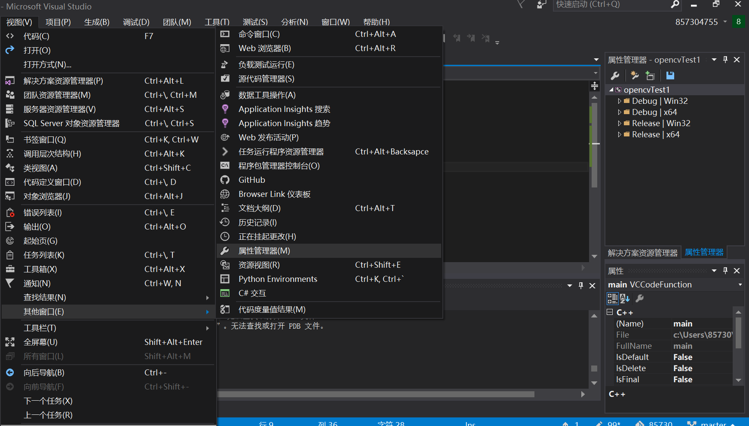Click the Categorized view icon in Properties panel

(612, 298)
